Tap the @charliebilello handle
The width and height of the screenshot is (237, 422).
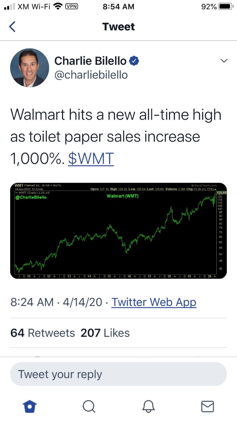[91, 75]
